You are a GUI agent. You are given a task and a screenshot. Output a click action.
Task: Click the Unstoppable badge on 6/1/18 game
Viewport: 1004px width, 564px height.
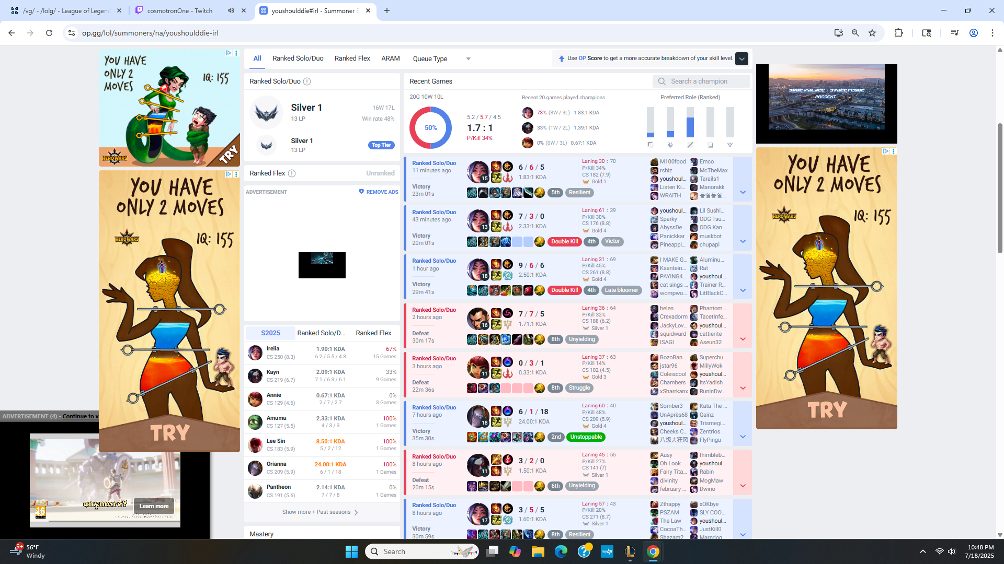click(586, 437)
